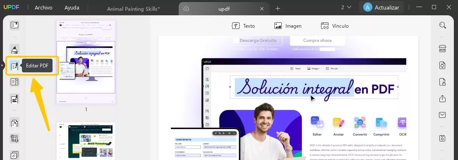The height and width of the screenshot is (160, 458).
Task: Open the Reader mode icon in left sidebar
Action: [x=14, y=25]
